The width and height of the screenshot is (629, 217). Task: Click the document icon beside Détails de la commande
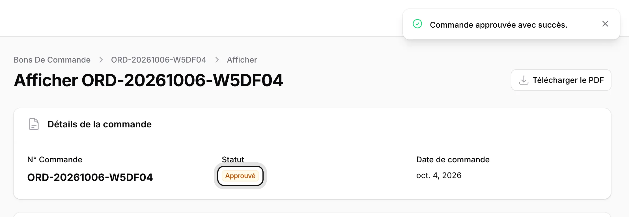[x=34, y=124]
